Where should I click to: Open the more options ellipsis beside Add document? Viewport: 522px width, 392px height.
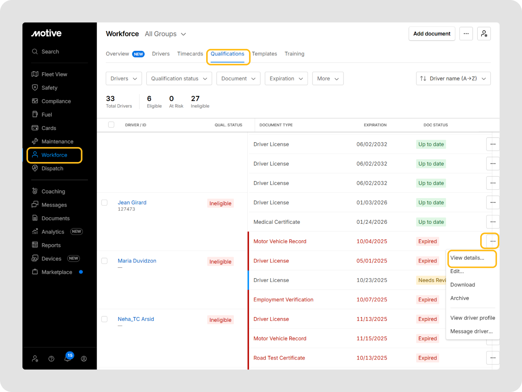pos(466,34)
